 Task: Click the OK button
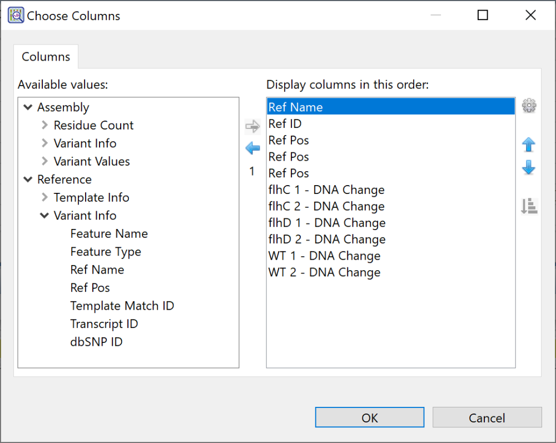[369, 417]
